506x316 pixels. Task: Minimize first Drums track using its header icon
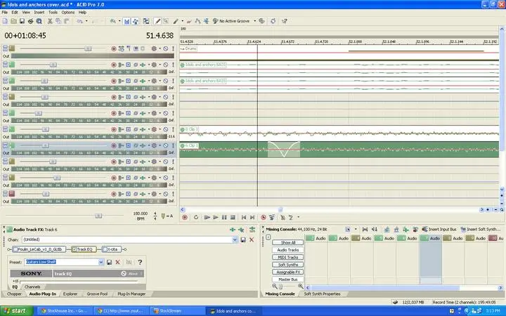(x=5, y=48)
